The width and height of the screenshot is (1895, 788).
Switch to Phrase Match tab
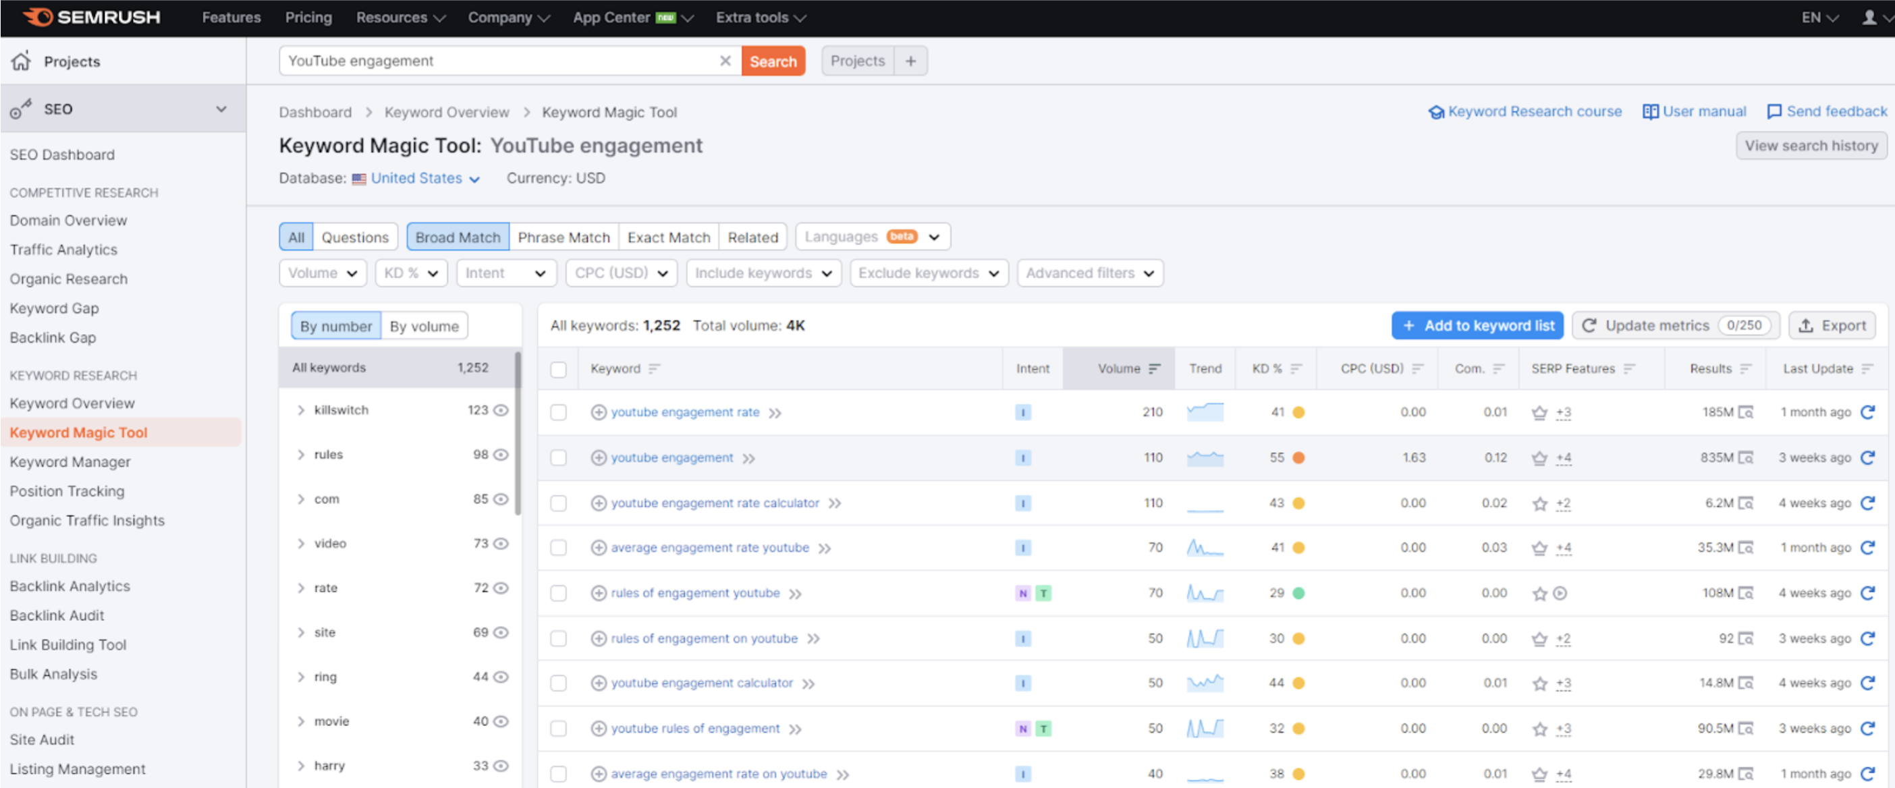[x=564, y=237]
